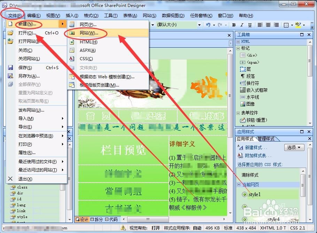Viewport: 317px width, 233px height.
Task: Center align text in toolbar
Action: coord(268,25)
